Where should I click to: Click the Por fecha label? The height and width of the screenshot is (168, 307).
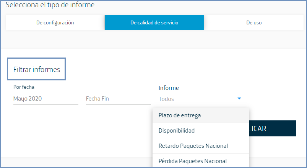point(24,87)
